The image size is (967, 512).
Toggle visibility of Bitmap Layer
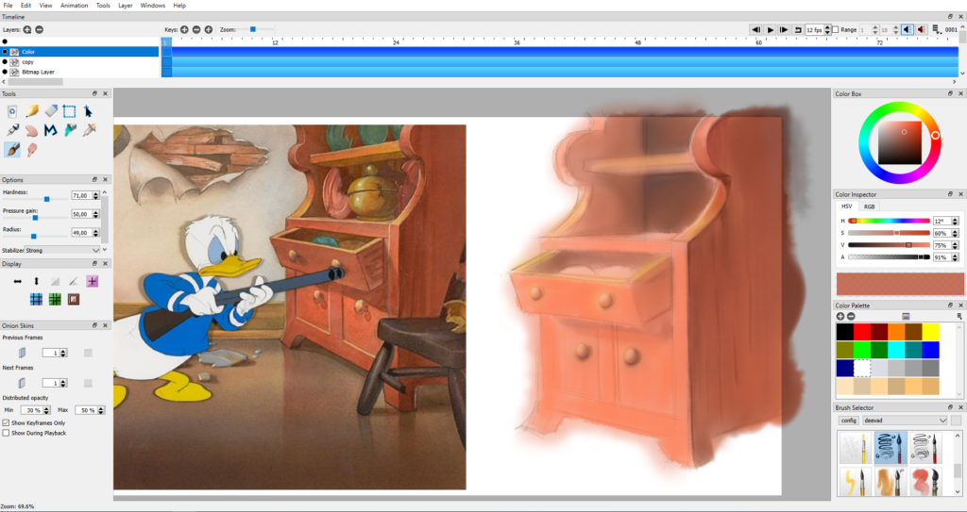pyautogui.click(x=5, y=72)
